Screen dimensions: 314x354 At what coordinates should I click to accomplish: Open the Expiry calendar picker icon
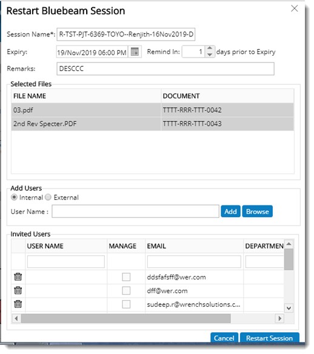pos(135,52)
